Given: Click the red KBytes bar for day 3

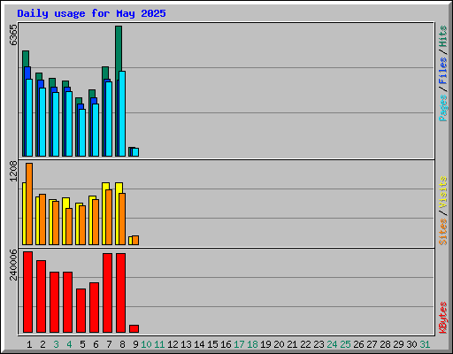Looking at the screenshot, I should [54, 302].
